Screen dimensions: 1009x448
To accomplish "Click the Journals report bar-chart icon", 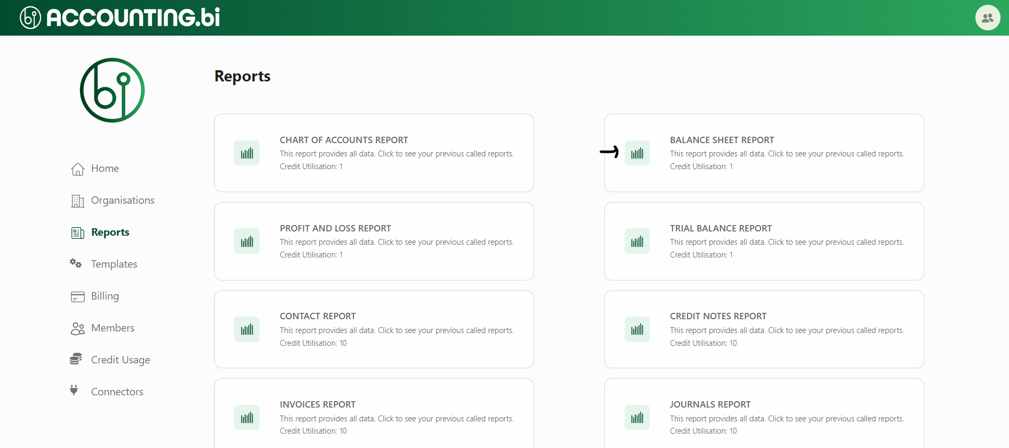I will tap(637, 418).
